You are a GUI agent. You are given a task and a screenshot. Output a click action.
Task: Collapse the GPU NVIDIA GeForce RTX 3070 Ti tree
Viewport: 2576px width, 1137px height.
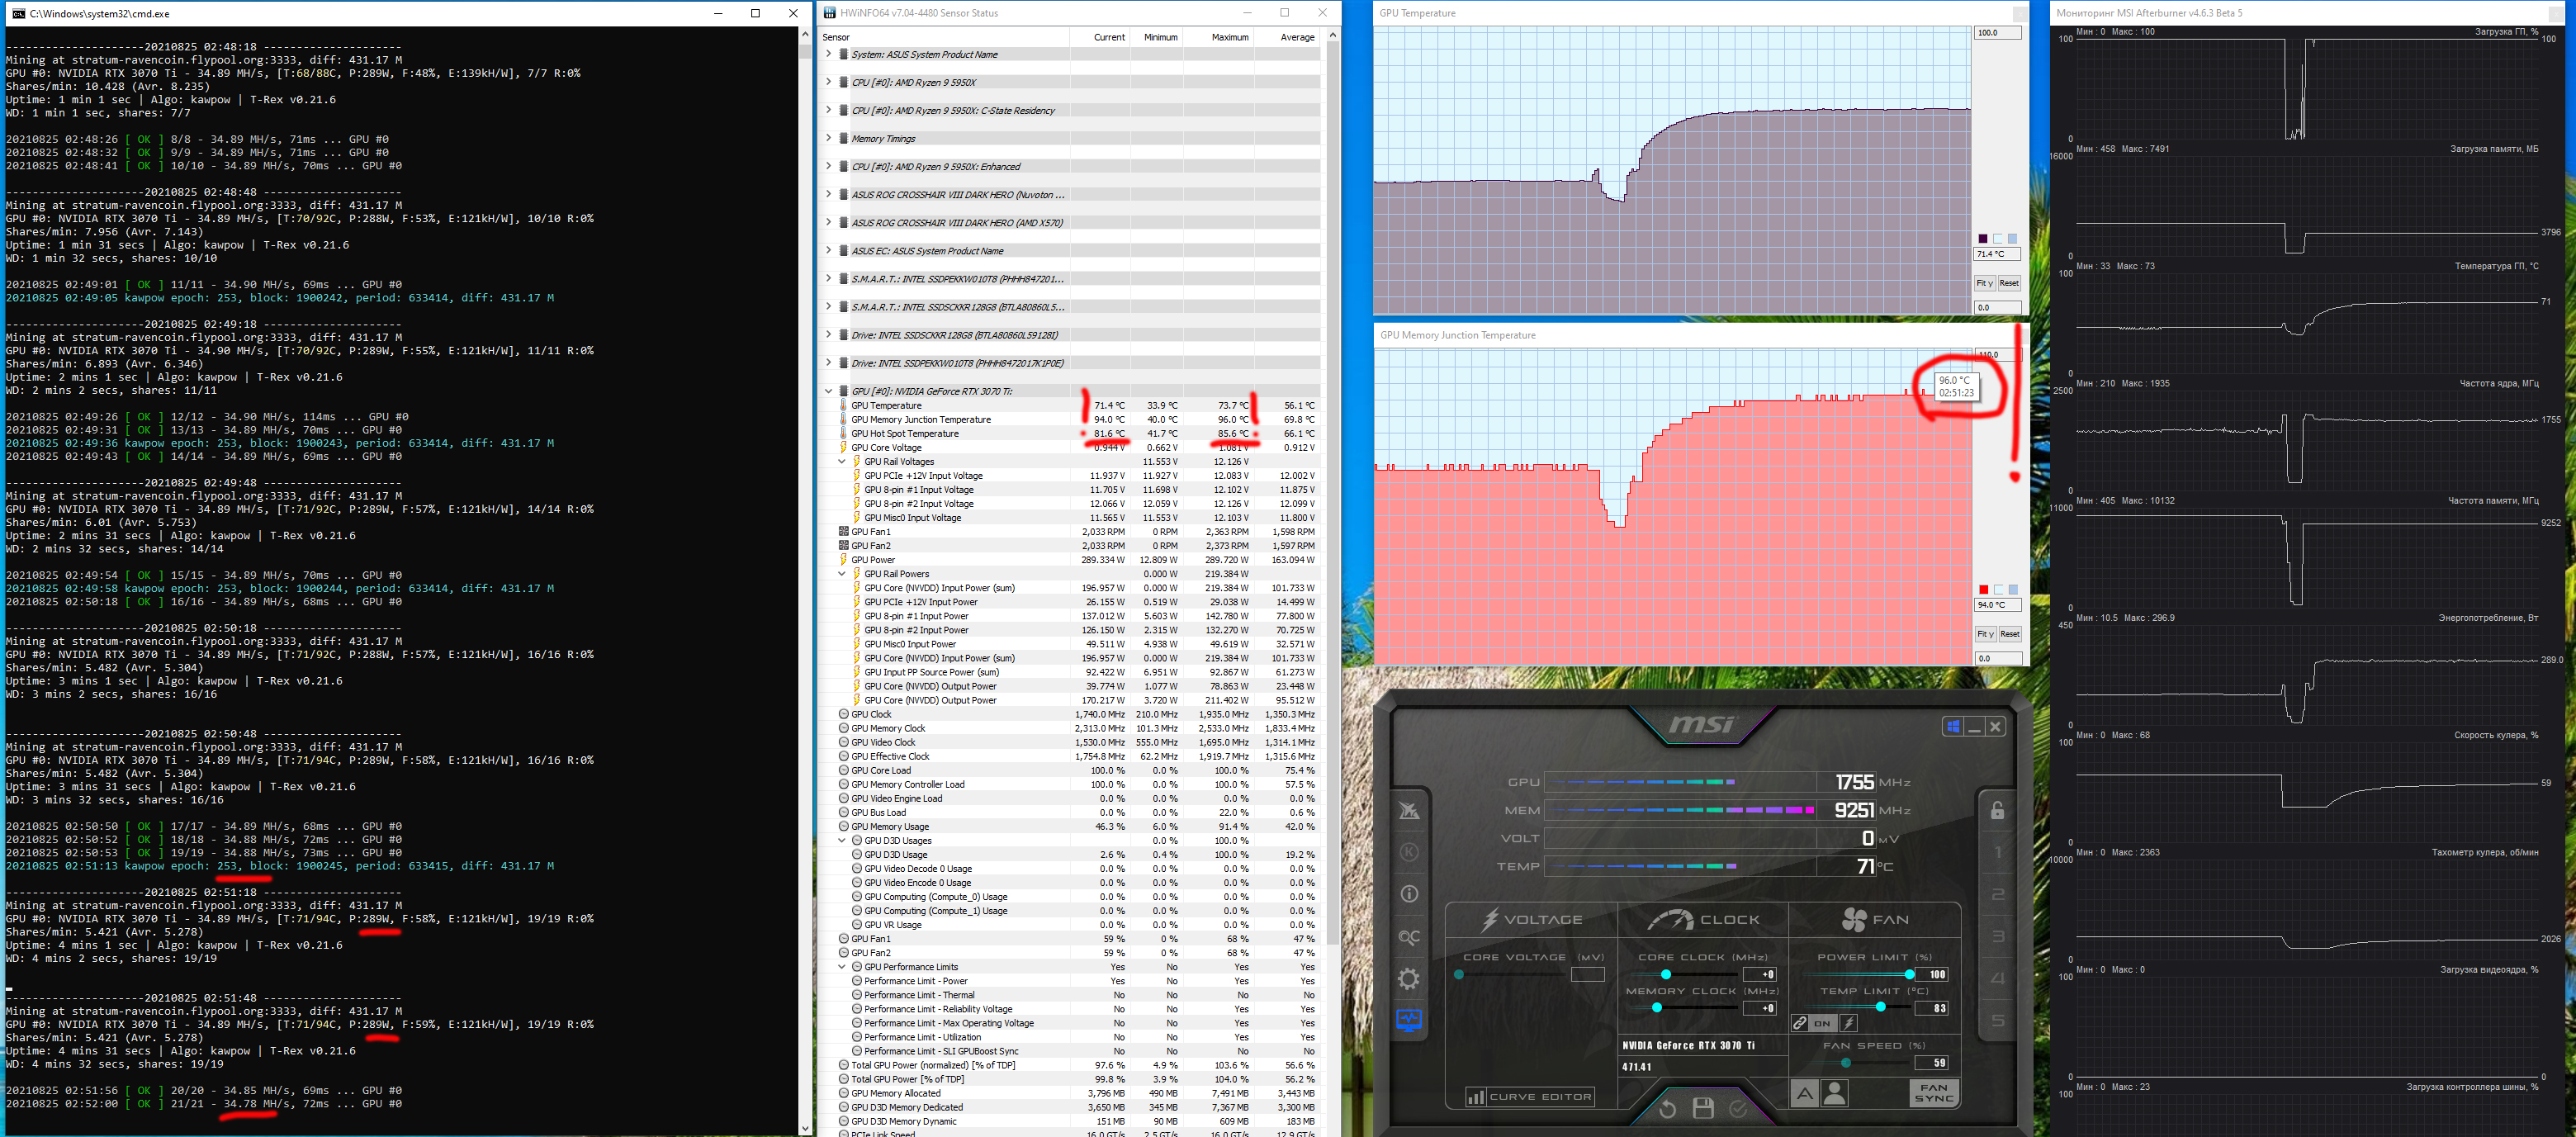(x=828, y=391)
